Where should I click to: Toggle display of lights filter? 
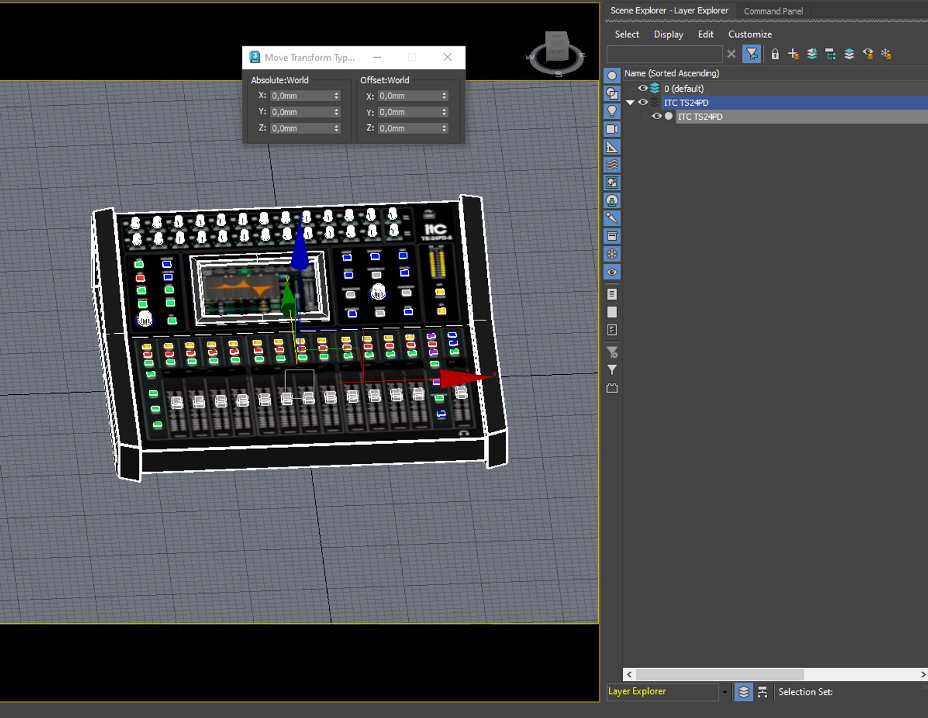(612, 111)
